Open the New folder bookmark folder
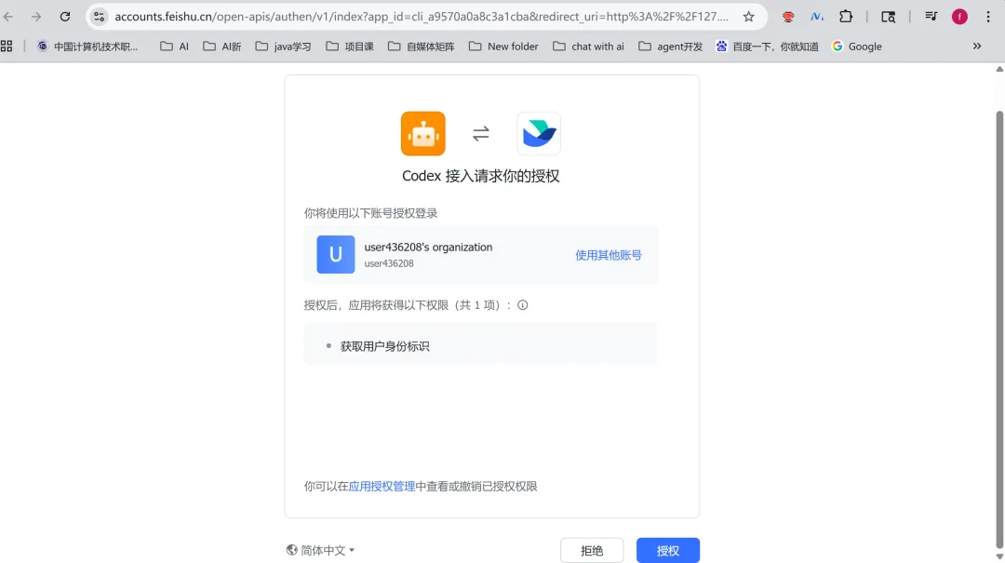The height and width of the screenshot is (563, 1005). pos(503,47)
